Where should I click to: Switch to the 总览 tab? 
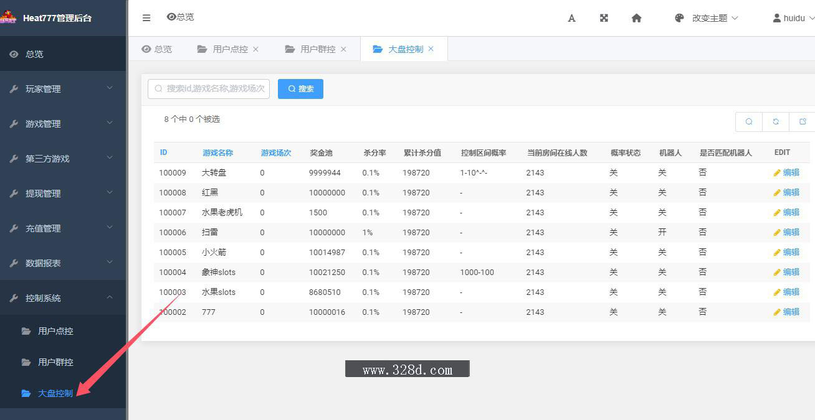click(x=157, y=49)
